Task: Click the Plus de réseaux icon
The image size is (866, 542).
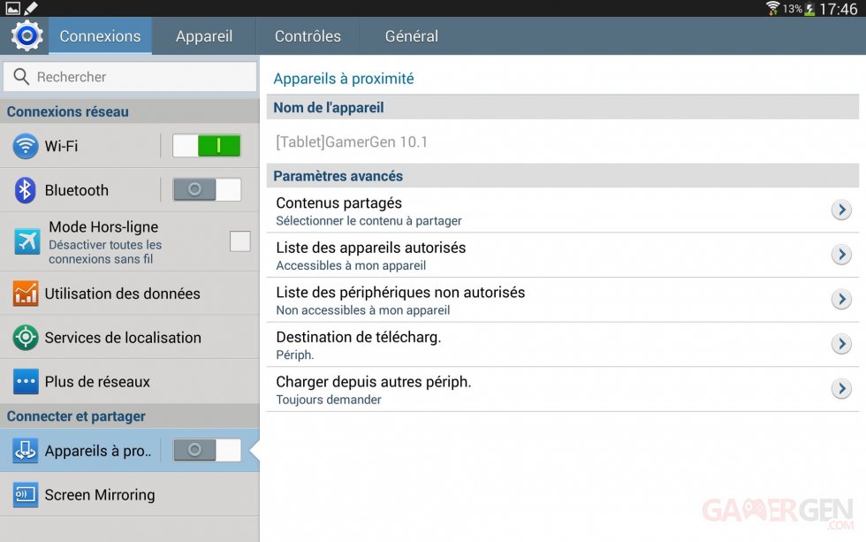Action: (26, 382)
